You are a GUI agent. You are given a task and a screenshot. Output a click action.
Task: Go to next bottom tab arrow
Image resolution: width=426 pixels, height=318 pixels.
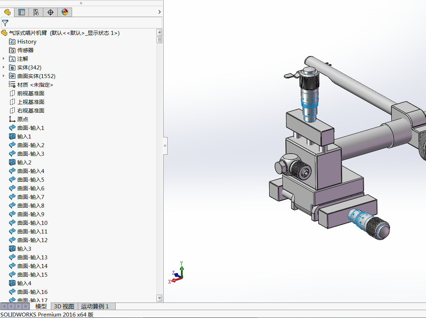pyautogui.click(x=18, y=306)
